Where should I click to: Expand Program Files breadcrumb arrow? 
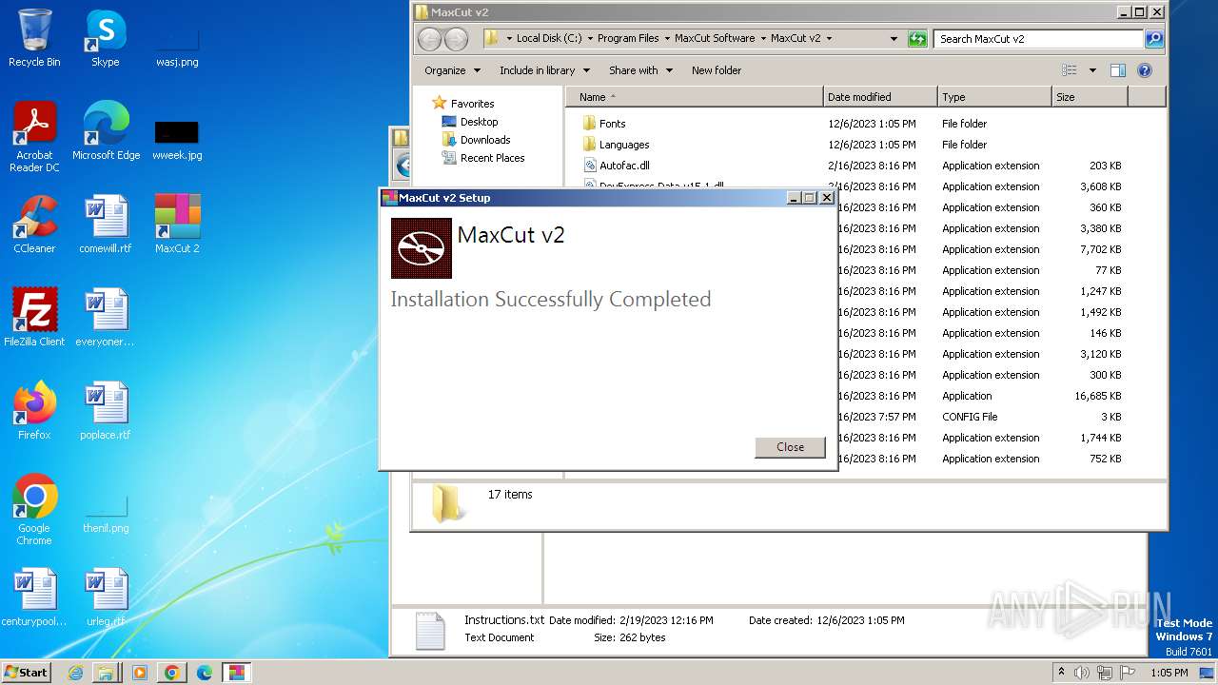667,39
